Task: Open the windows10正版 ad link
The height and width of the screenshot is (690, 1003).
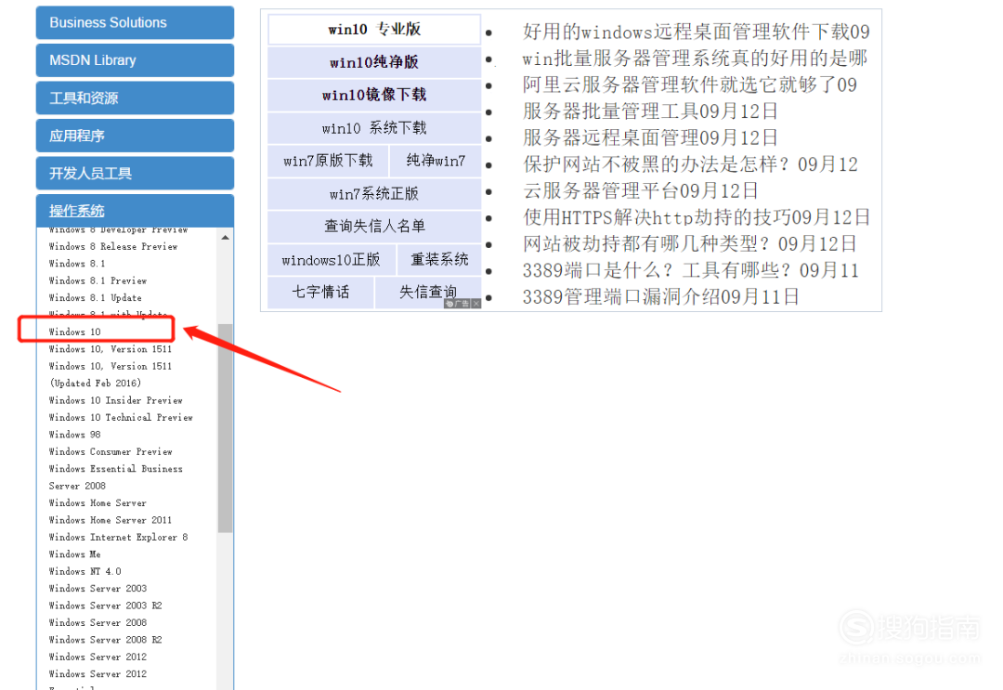Action: (x=331, y=260)
